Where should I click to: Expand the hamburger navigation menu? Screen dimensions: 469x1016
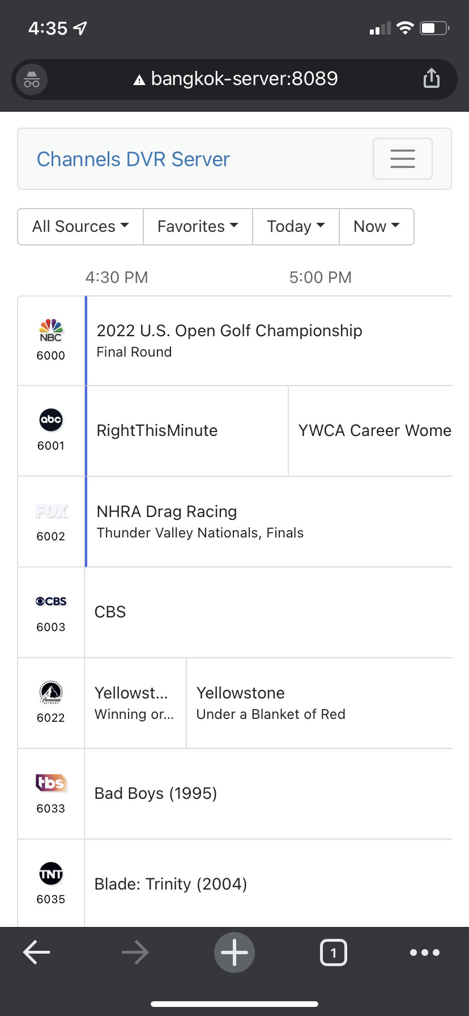[x=403, y=159]
